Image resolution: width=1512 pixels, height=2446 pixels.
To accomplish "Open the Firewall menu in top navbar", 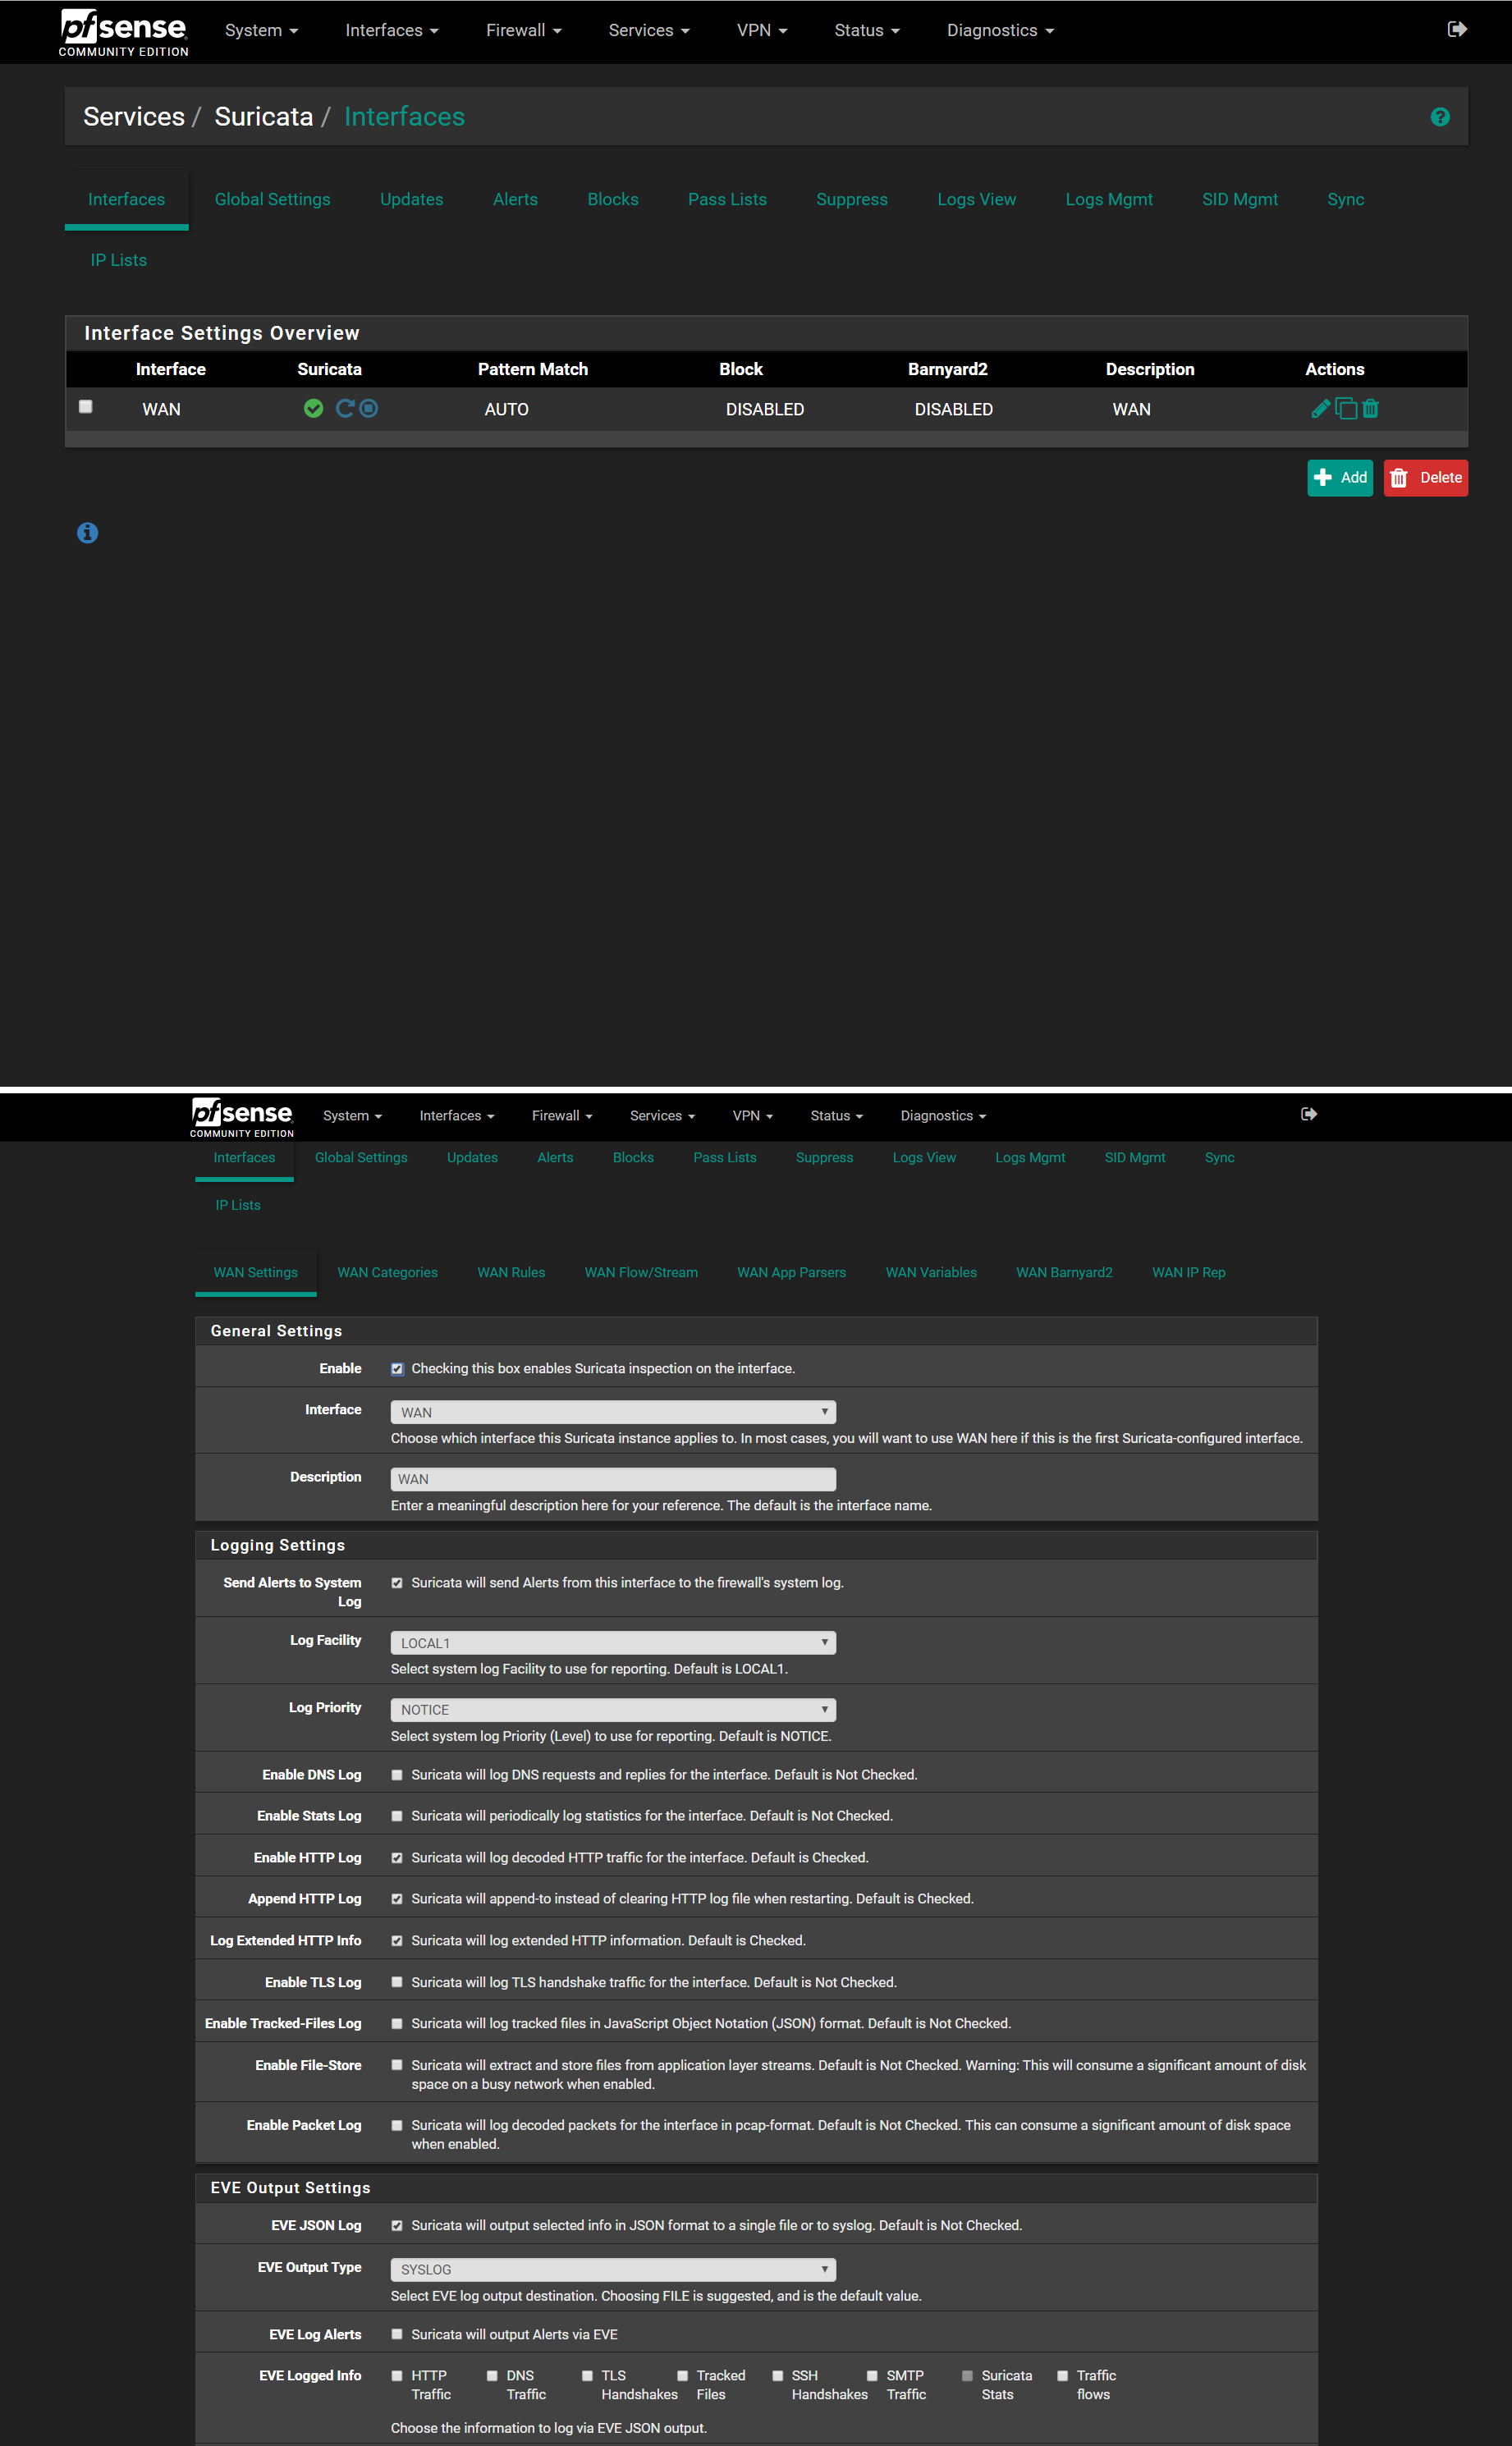I will click(523, 31).
